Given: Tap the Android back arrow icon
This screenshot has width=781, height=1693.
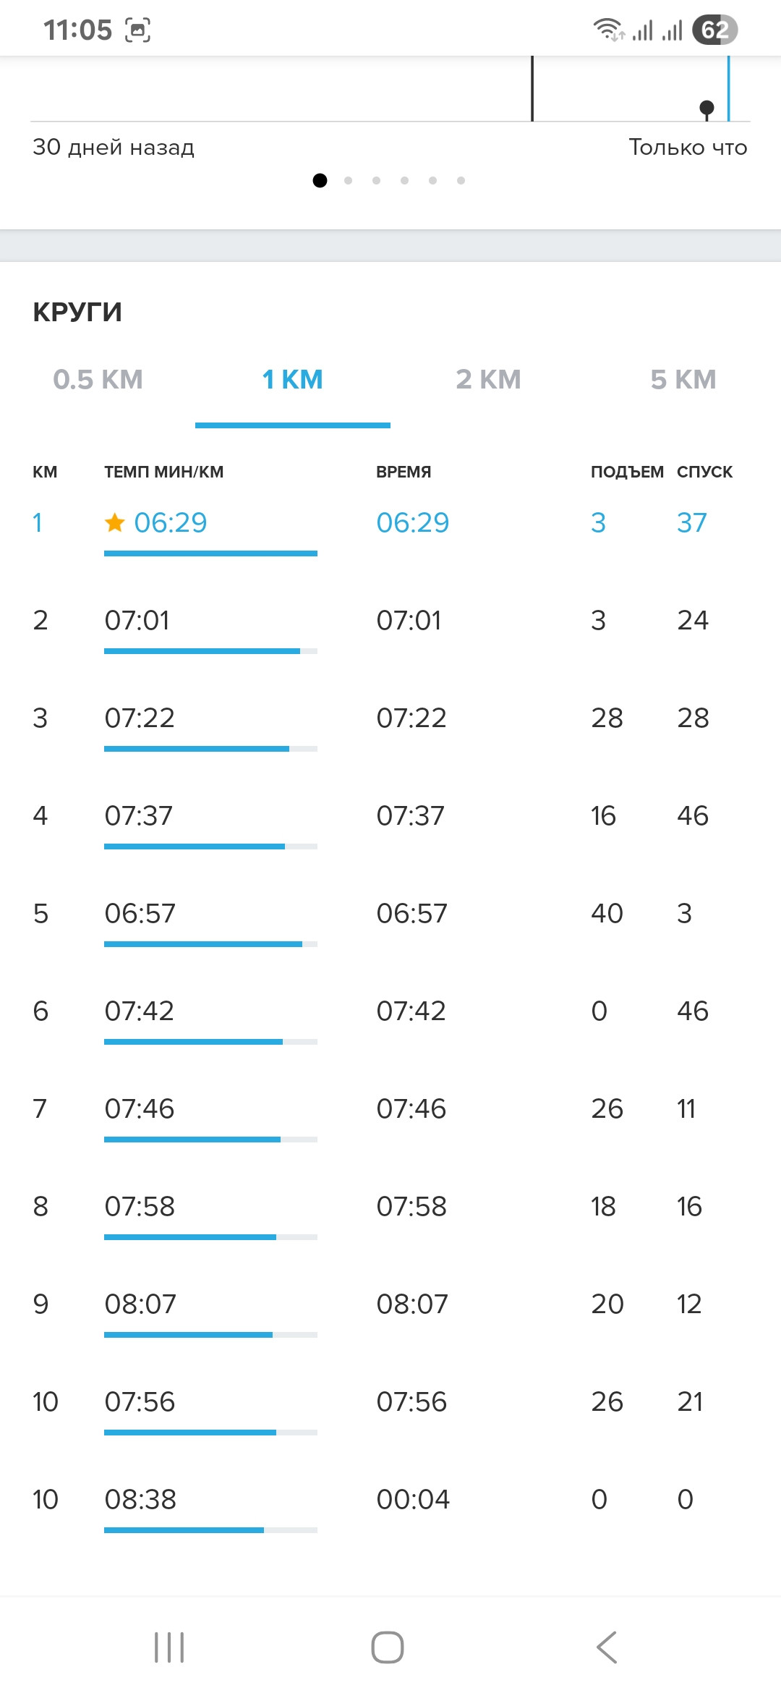Looking at the screenshot, I should [x=607, y=1647].
